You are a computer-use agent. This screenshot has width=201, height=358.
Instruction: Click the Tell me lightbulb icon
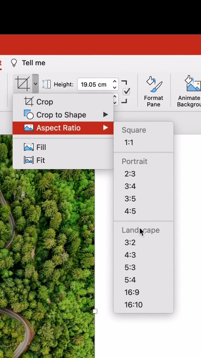pos(14,63)
